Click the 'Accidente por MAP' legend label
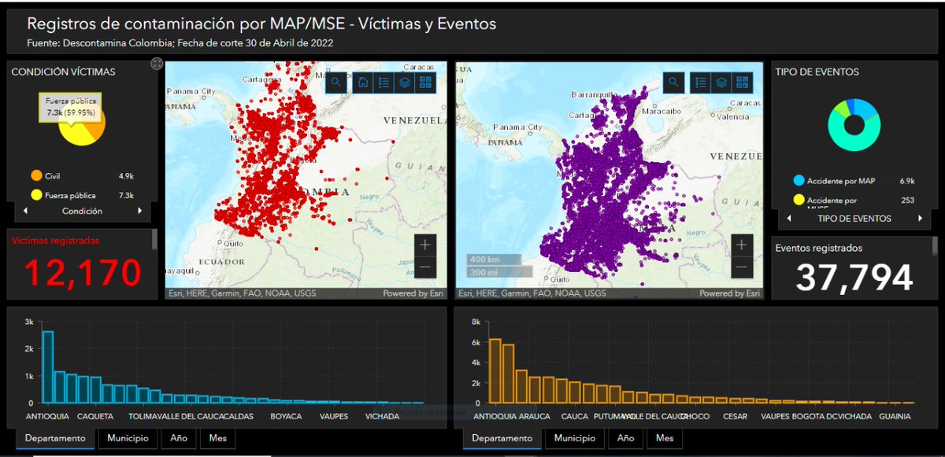 [x=842, y=181]
